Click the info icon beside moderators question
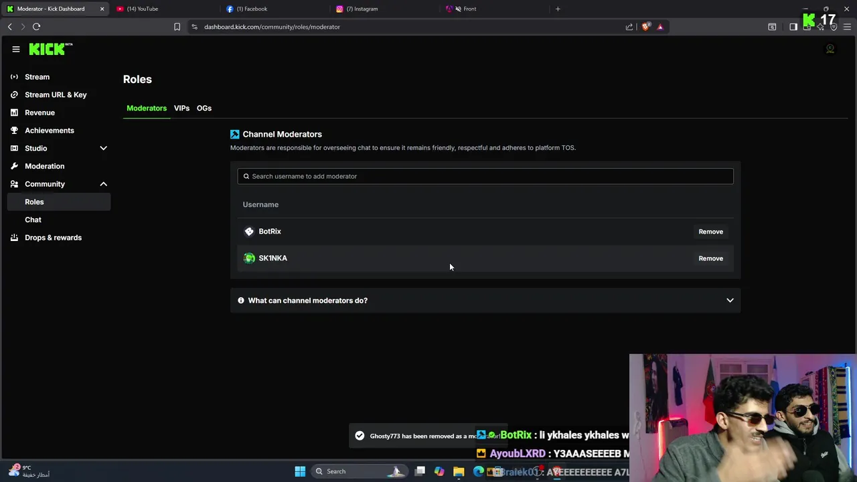 point(241,301)
